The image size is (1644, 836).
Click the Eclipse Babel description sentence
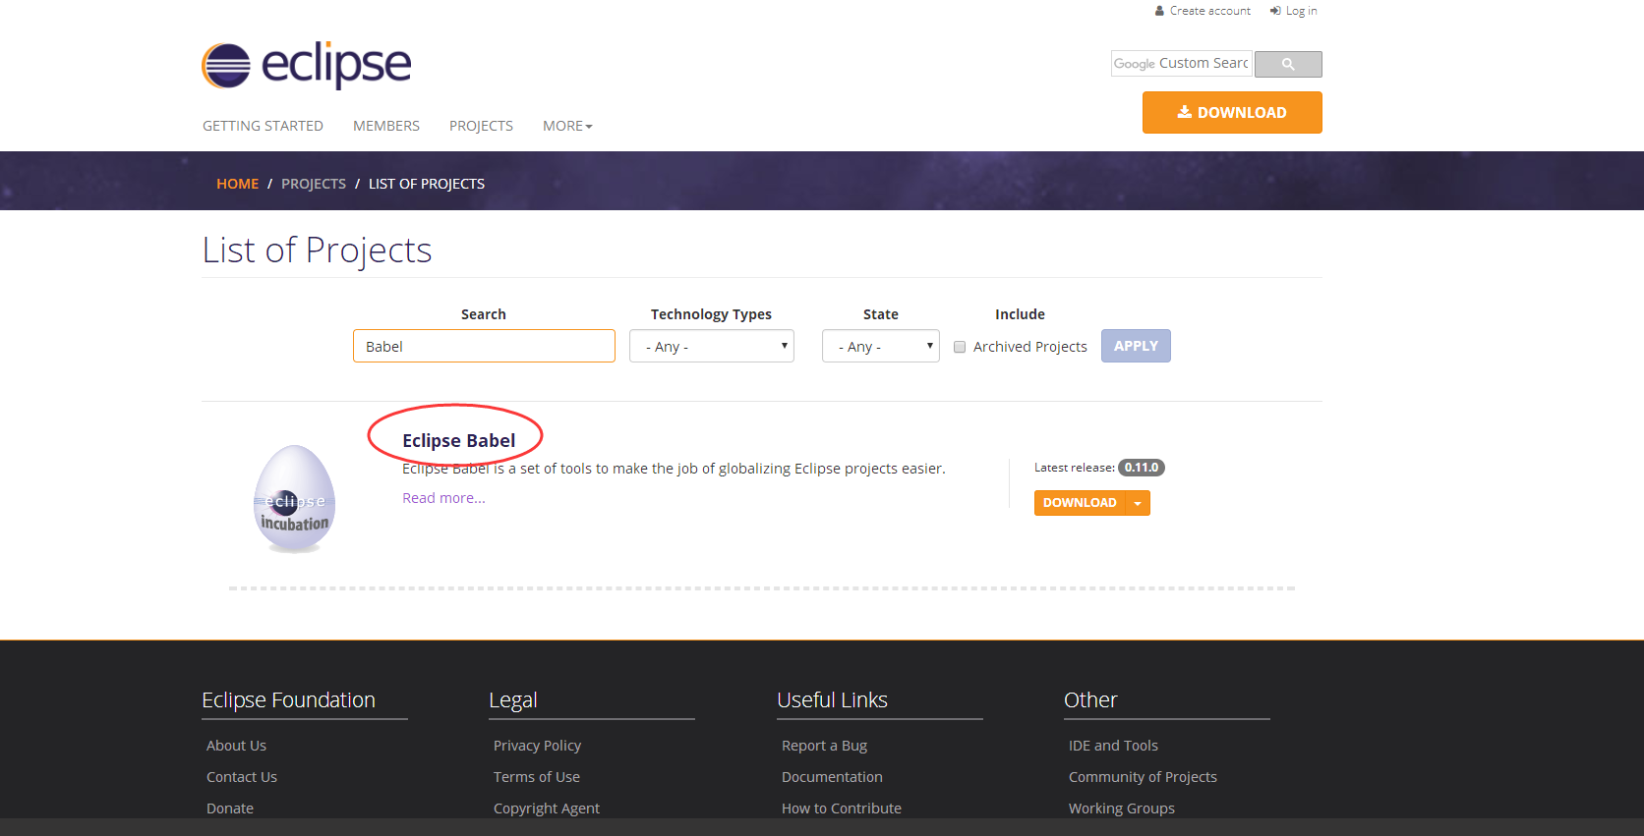coord(674,469)
